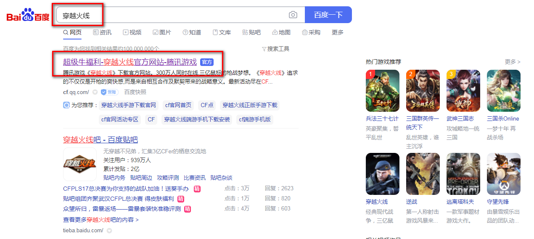The width and height of the screenshot is (534, 239).
Task: Open the tieba.baidu.com URL
Action: click(83, 230)
